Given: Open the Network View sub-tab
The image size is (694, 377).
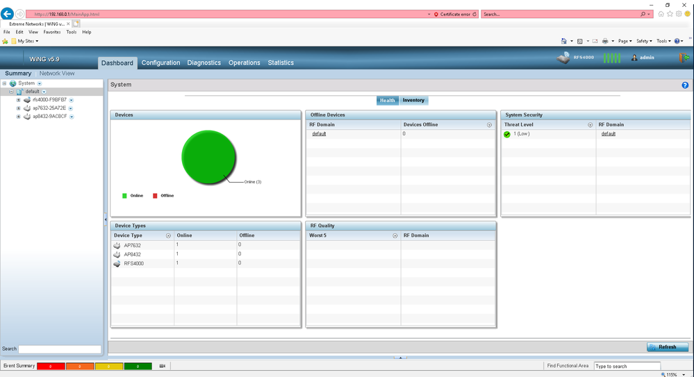Looking at the screenshot, I should pyautogui.click(x=57, y=74).
